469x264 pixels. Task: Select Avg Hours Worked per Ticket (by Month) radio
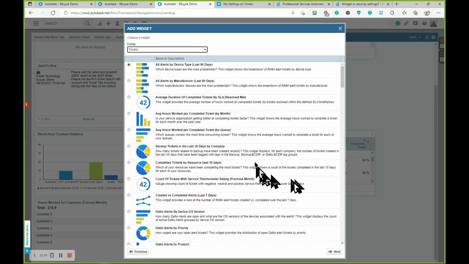pyautogui.click(x=129, y=114)
